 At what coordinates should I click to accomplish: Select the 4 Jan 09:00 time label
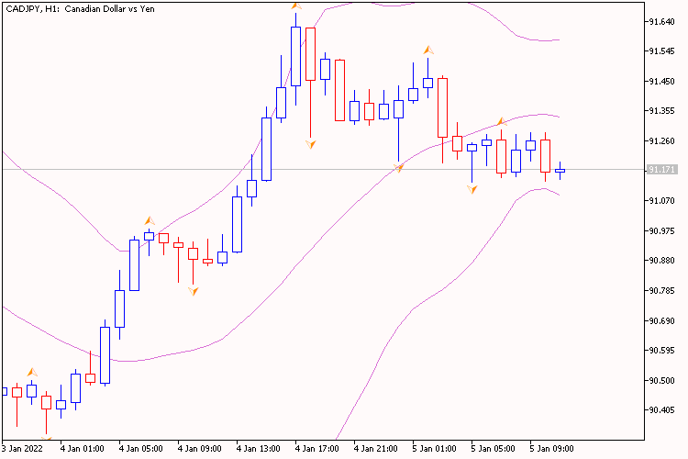(x=200, y=449)
